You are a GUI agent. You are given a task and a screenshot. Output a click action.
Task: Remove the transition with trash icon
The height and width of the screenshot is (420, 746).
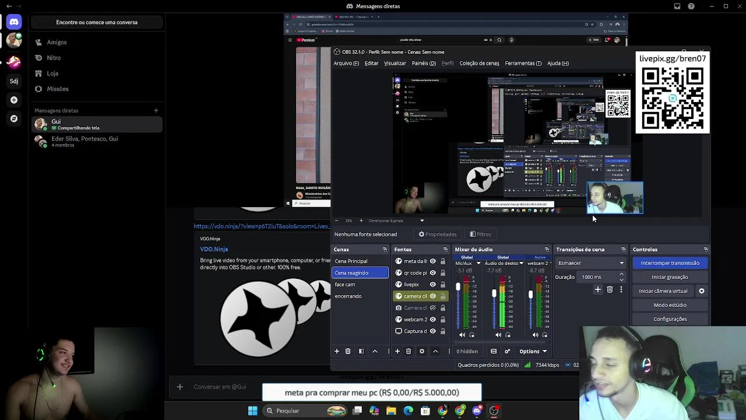point(610,289)
